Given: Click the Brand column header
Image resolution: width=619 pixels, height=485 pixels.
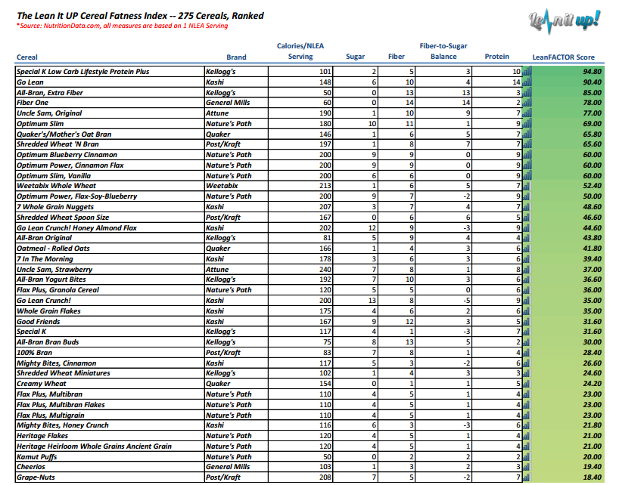Looking at the screenshot, I should 236,57.
